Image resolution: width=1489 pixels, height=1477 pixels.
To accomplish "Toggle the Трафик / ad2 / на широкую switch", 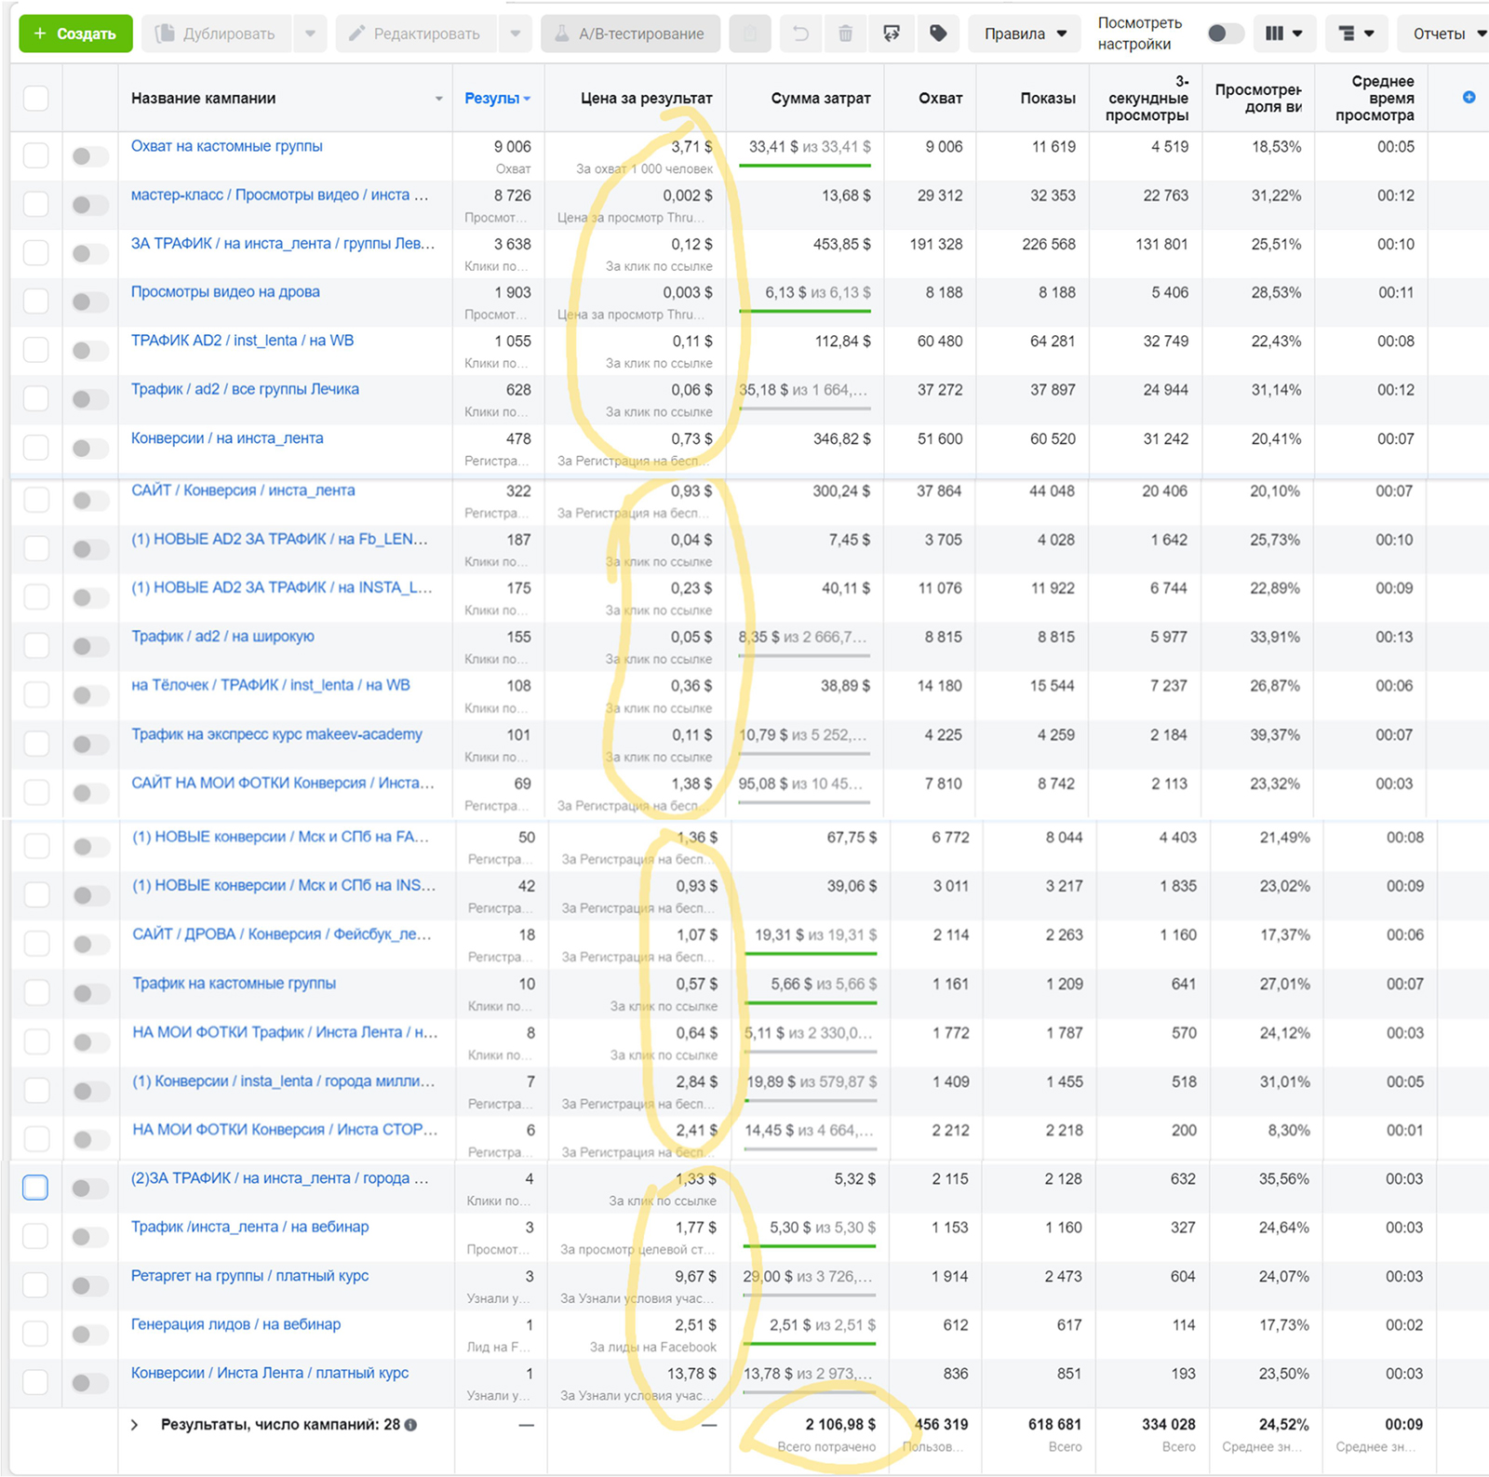I will [x=89, y=646].
